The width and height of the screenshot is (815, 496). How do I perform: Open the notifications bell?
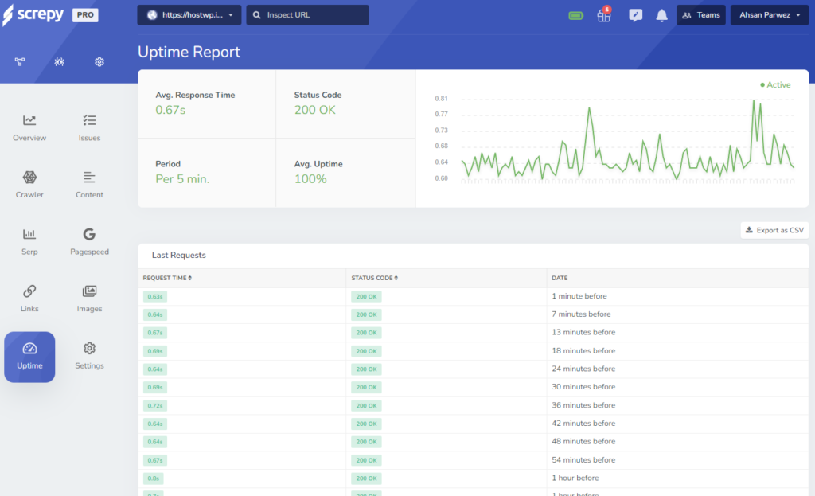click(x=661, y=15)
